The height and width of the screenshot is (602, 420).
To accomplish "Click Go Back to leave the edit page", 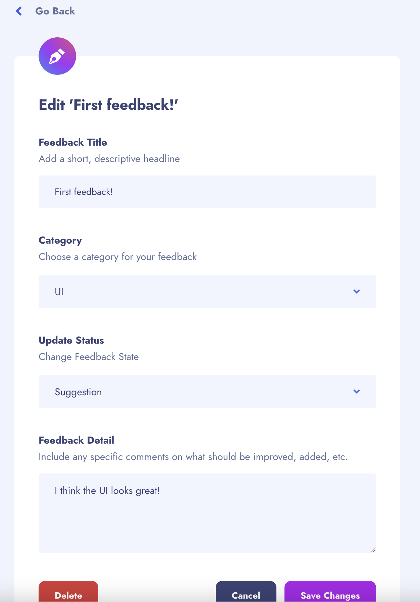I will coord(55,11).
